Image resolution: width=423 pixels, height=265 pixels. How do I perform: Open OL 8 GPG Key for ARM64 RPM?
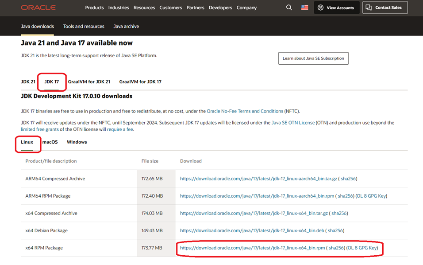(x=372, y=196)
